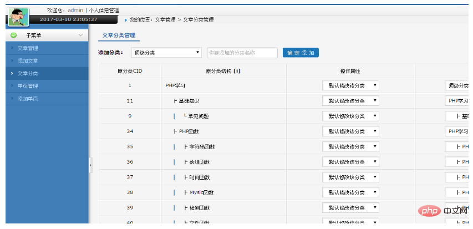Viewport: 473px width, 229px height.
Task: Click the 2017-03-10 date-time display
Action: tap(68, 19)
